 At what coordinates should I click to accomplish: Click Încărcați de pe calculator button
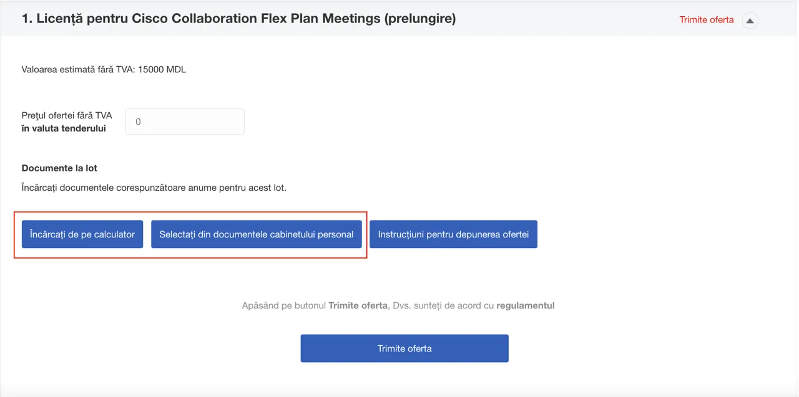pos(82,234)
